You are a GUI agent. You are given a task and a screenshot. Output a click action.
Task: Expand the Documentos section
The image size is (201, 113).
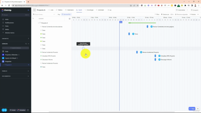click(28, 76)
